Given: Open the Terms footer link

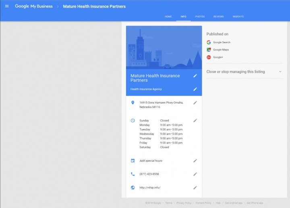Looking at the screenshot, I should tap(169, 203).
